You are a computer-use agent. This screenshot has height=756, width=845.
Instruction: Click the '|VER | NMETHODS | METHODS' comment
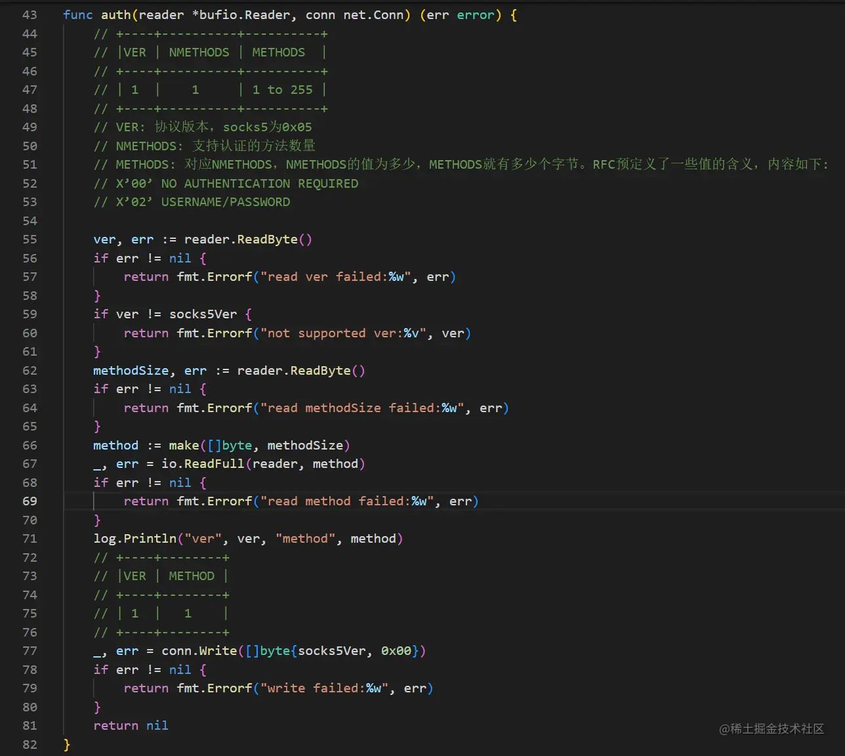pyautogui.click(x=210, y=52)
